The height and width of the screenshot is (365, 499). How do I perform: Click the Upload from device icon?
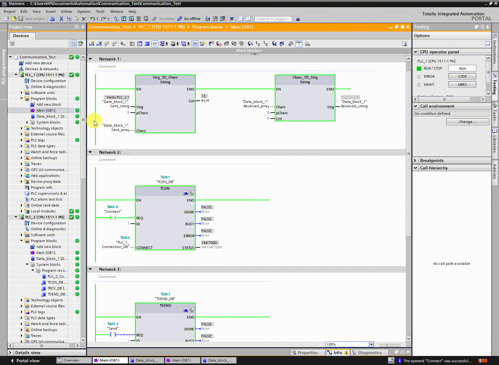pyautogui.click(x=131, y=19)
